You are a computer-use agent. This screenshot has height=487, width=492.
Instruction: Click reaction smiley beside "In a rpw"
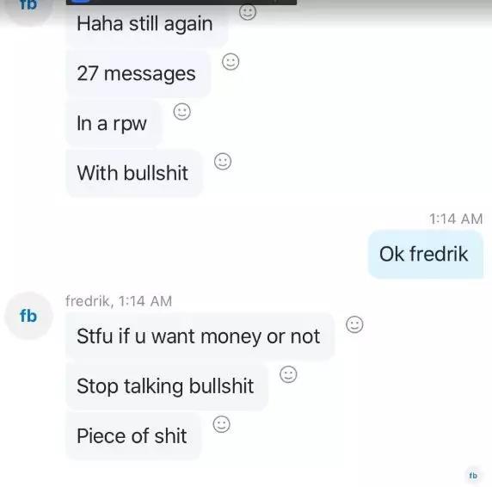pyautogui.click(x=182, y=111)
